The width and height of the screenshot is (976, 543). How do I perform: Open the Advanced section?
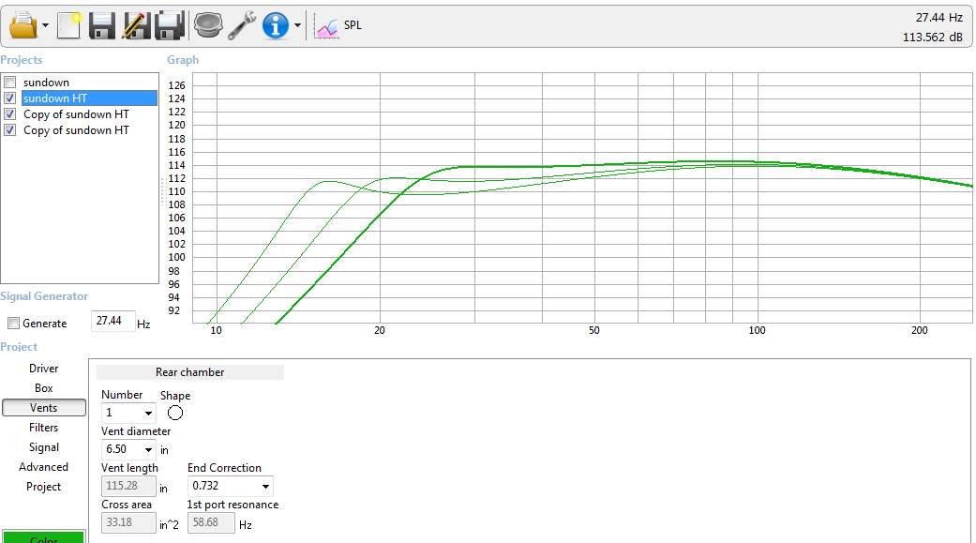(43, 467)
